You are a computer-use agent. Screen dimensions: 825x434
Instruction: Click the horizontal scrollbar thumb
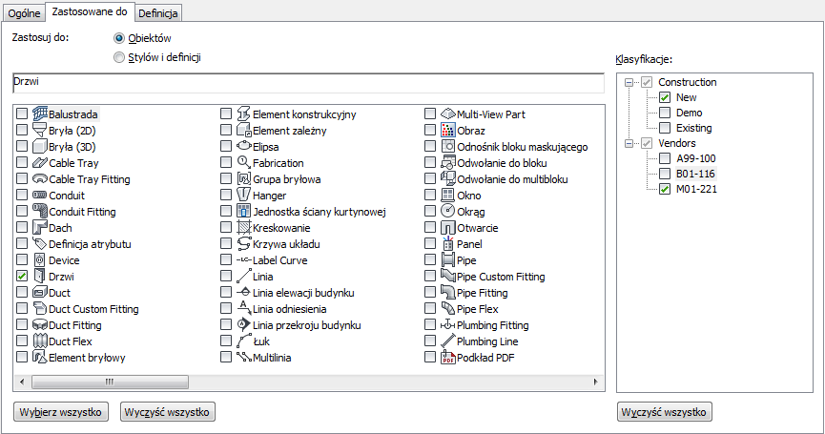110,382
